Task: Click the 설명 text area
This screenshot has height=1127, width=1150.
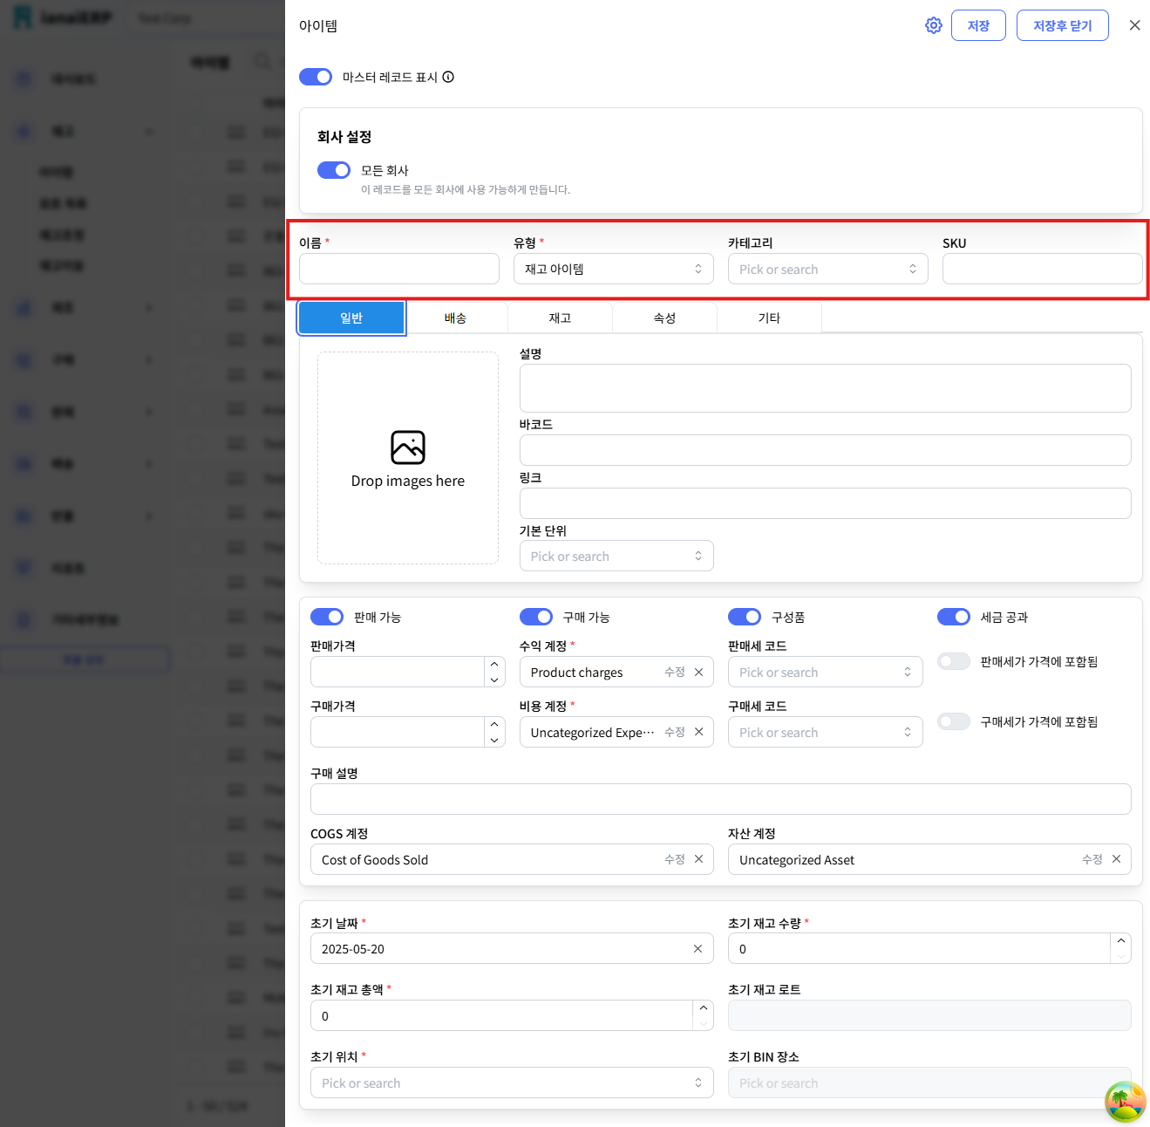Action: tap(826, 388)
